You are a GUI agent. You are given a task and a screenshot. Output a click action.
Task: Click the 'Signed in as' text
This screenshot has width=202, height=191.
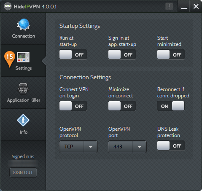[23, 156]
